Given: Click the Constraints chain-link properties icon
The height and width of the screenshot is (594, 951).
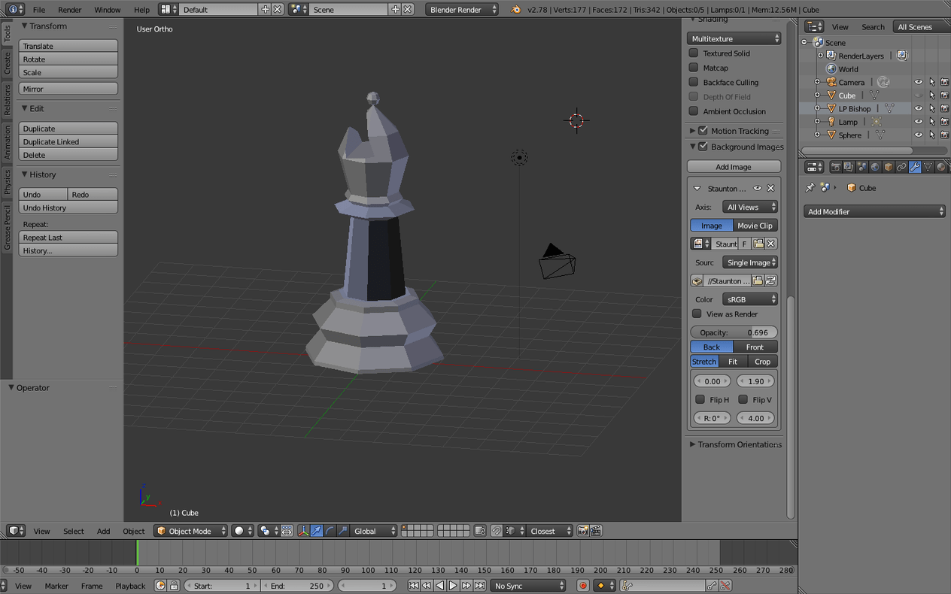Looking at the screenshot, I should coord(901,167).
